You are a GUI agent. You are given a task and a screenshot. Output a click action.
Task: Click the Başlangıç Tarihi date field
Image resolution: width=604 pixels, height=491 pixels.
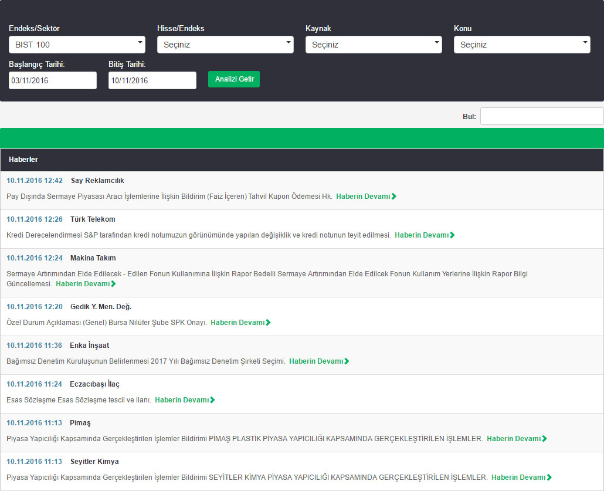tap(53, 80)
